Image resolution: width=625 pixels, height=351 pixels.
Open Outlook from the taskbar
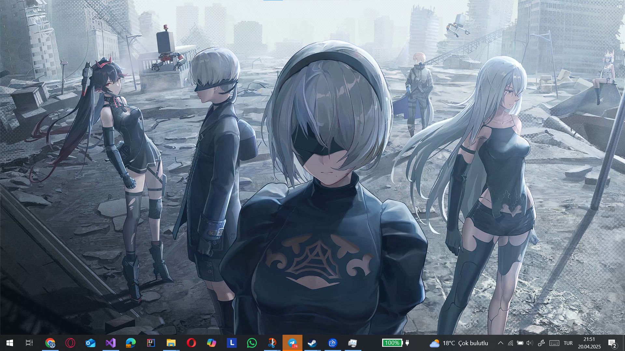pyautogui.click(x=90, y=343)
